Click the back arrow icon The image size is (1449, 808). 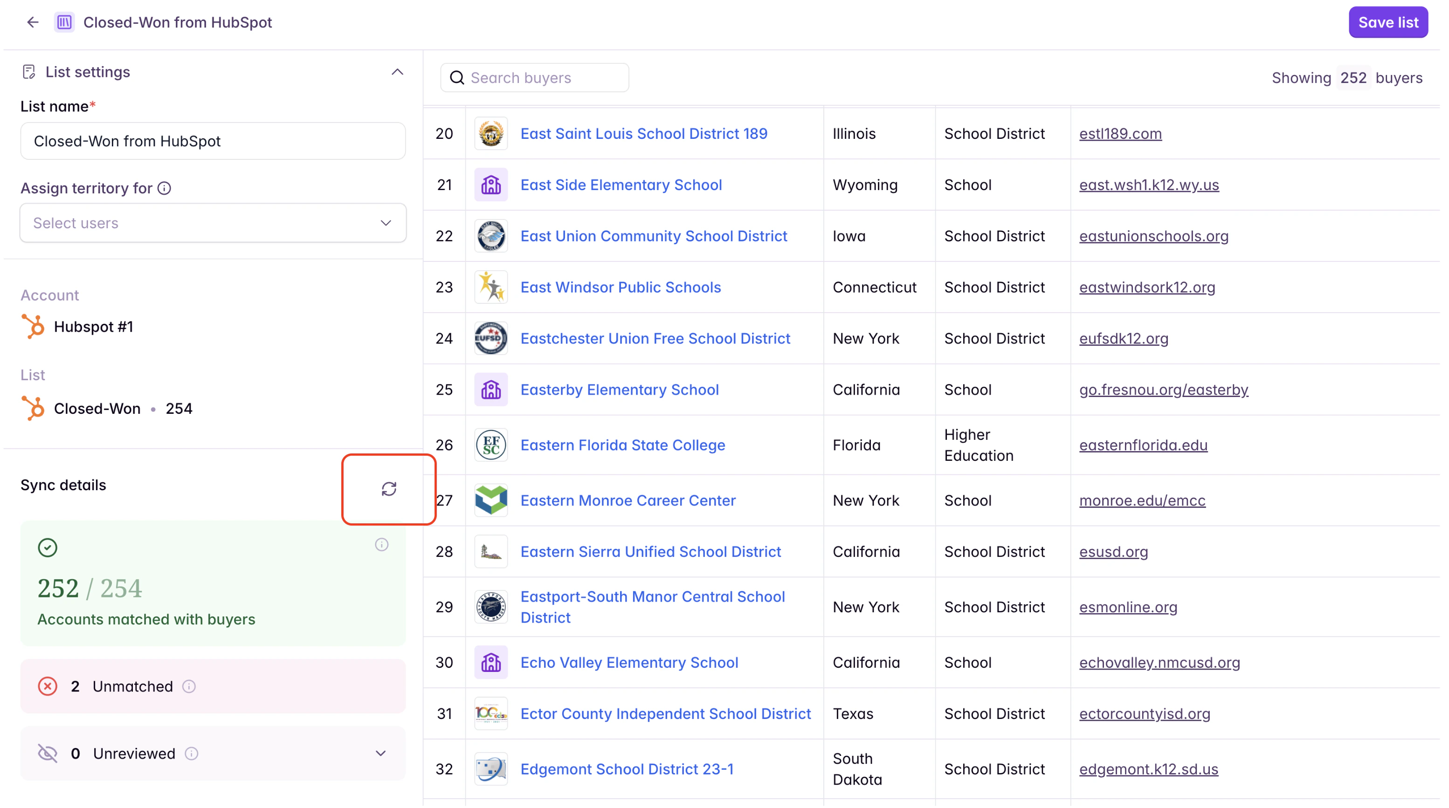point(33,22)
